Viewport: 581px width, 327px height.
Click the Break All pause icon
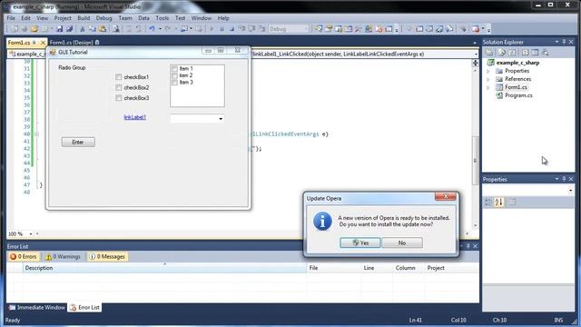222,29
